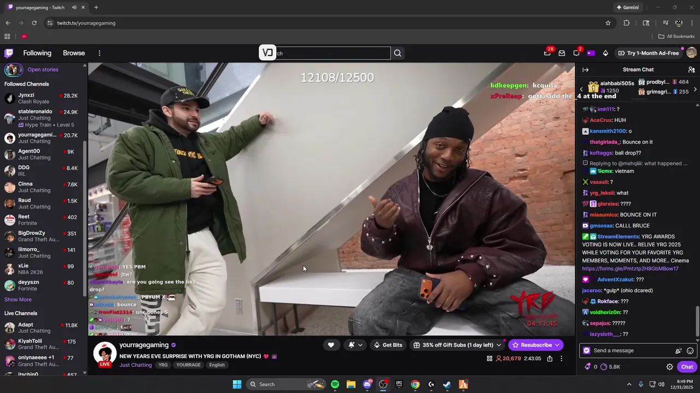This screenshot has height=393, width=700.
Task: Select the Just Chatting category link
Action: click(136, 365)
